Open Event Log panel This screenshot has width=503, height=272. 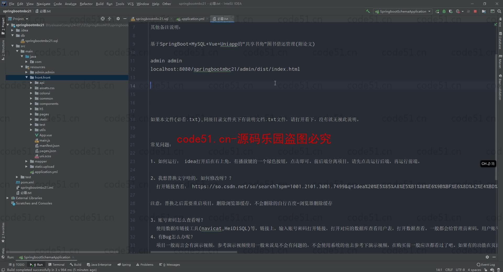(x=486, y=264)
